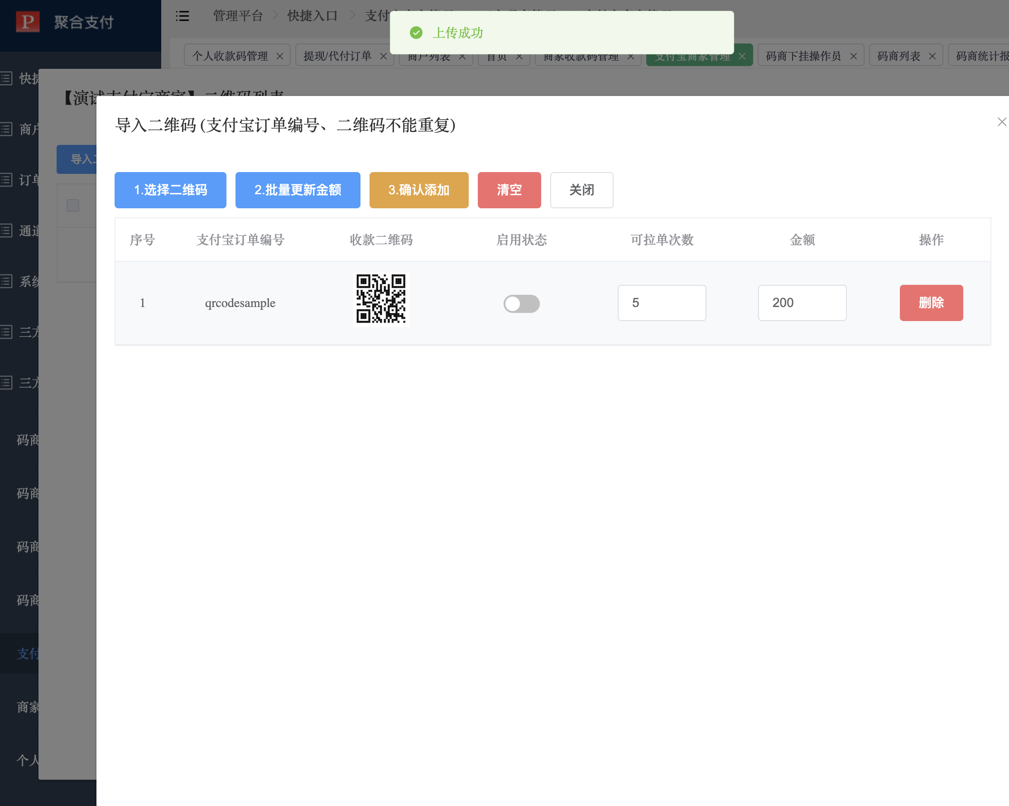The height and width of the screenshot is (806, 1009).
Task: Click the 清空 button
Action: [509, 190]
